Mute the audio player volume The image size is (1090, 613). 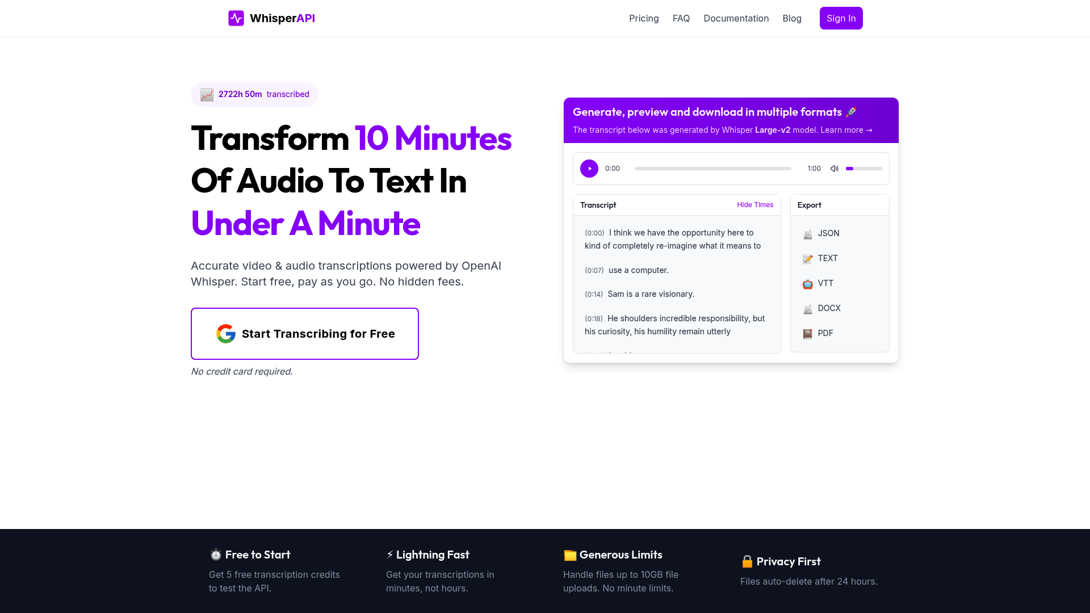[x=834, y=169]
